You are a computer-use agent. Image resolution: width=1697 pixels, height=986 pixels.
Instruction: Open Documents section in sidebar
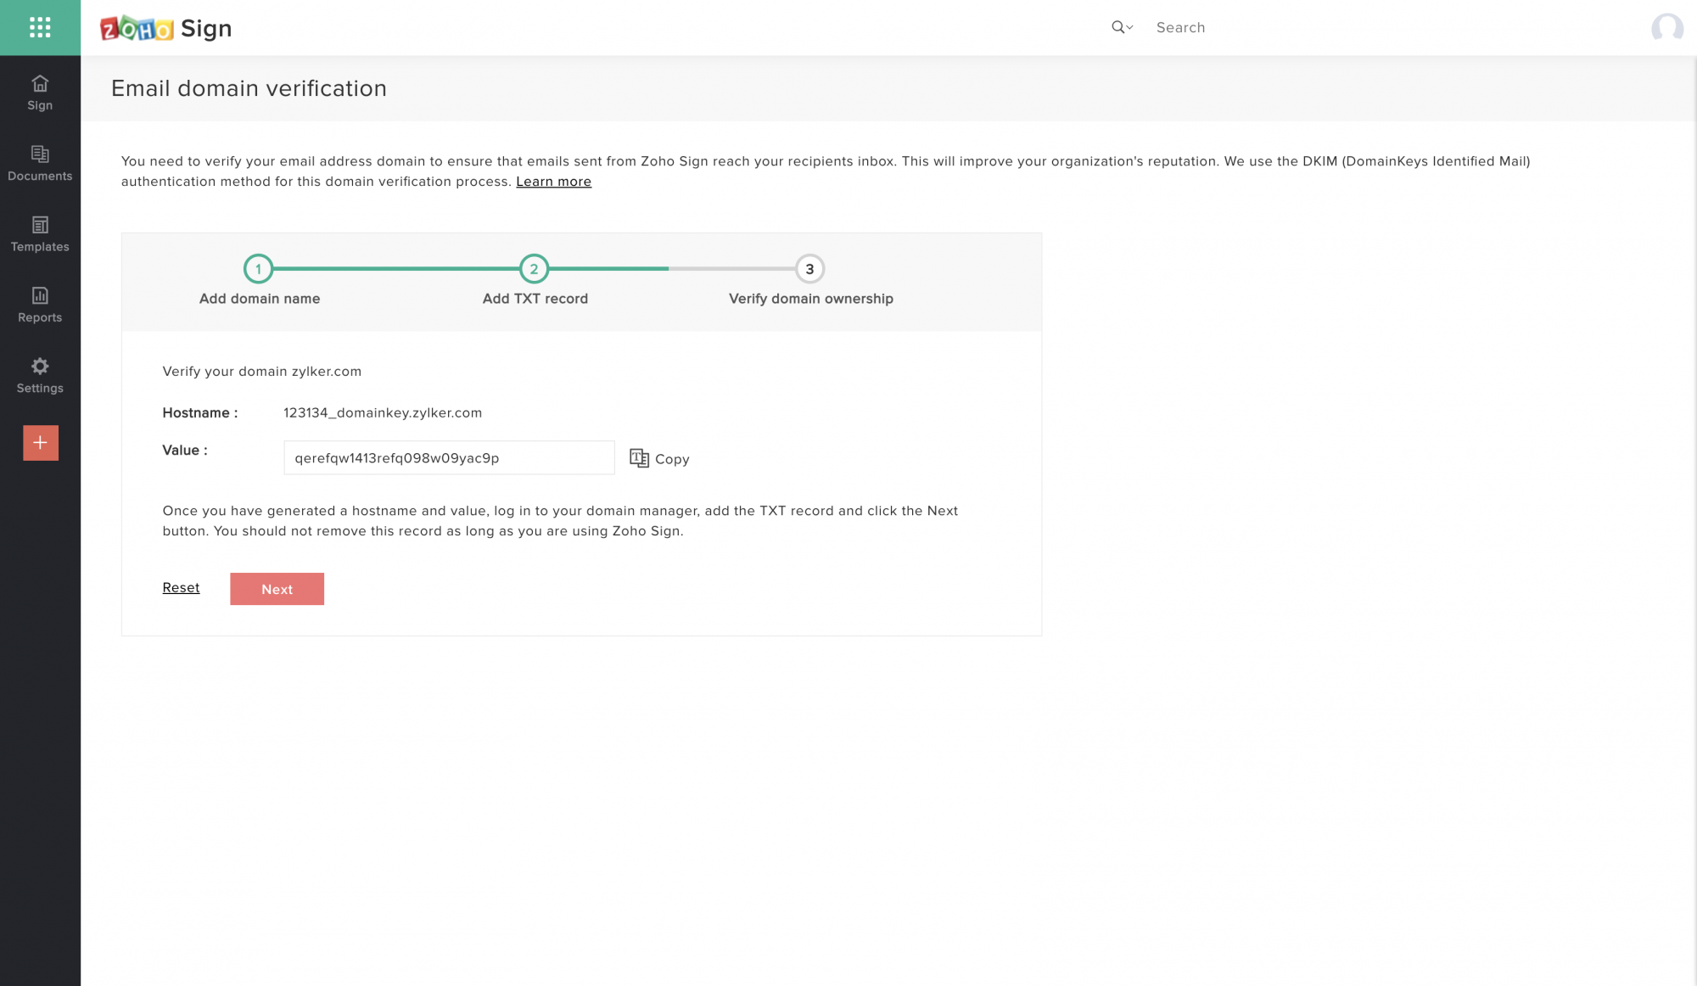coord(39,163)
